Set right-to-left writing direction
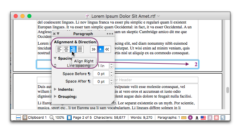Screen dimensions: 241x132 pyautogui.click(x=107, y=49)
